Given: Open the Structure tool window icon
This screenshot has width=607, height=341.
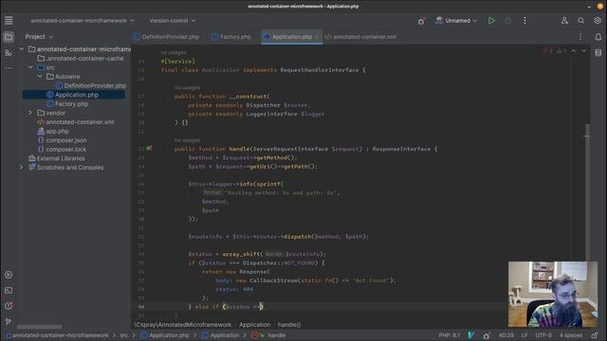Looking at the screenshot, I should tap(9, 53).
